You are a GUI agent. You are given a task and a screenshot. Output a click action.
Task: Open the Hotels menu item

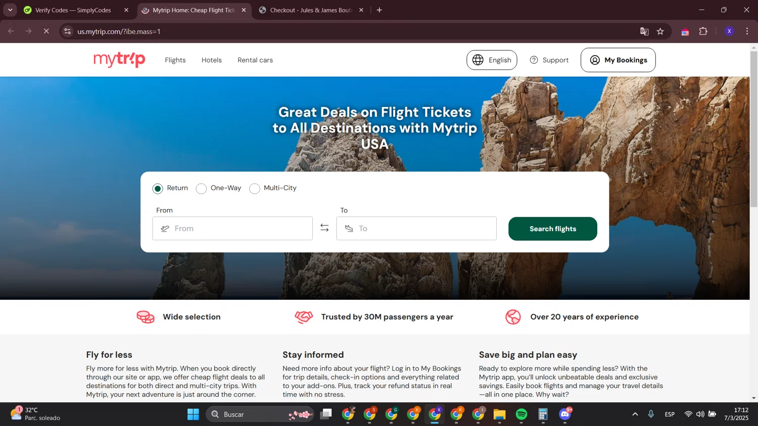212,60
